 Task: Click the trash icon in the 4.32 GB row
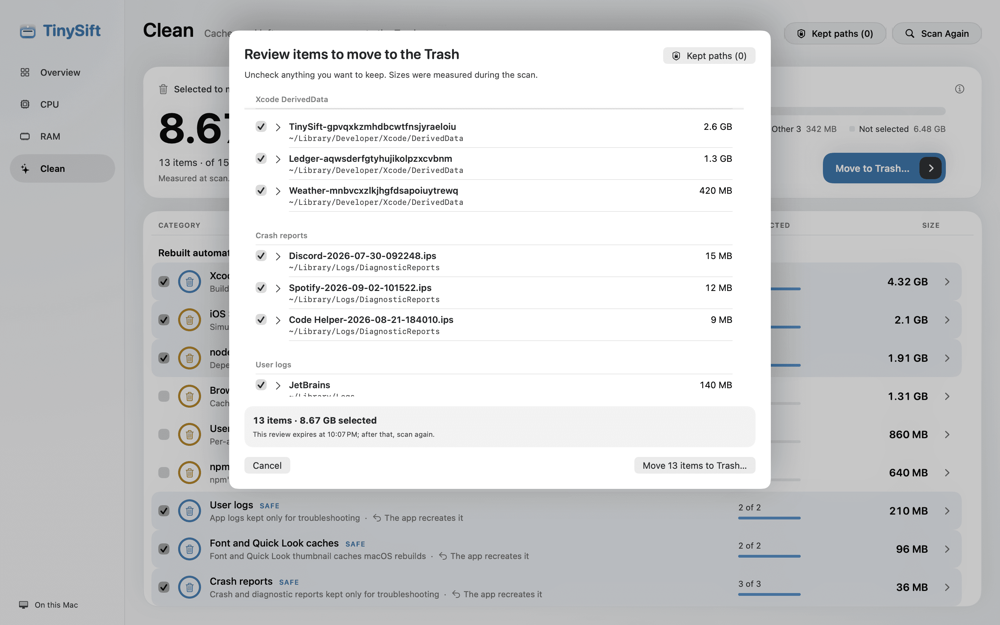tap(189, 282)
